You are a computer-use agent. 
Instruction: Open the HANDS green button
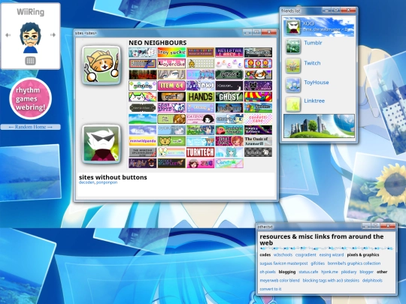point(200,97)
